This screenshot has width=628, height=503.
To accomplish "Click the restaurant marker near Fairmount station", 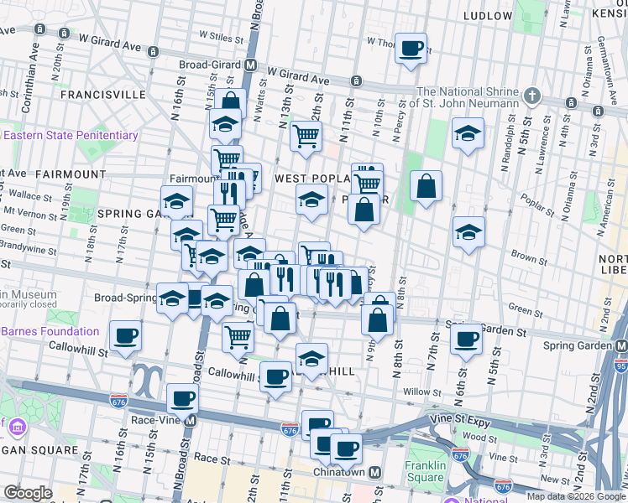I will 230,194.
